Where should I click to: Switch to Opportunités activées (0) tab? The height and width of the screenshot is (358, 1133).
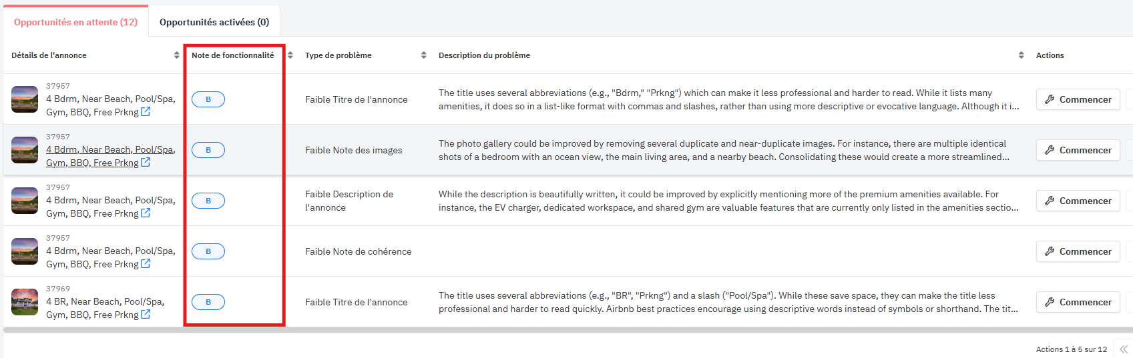pyautogui.click(x=214, y=22)
